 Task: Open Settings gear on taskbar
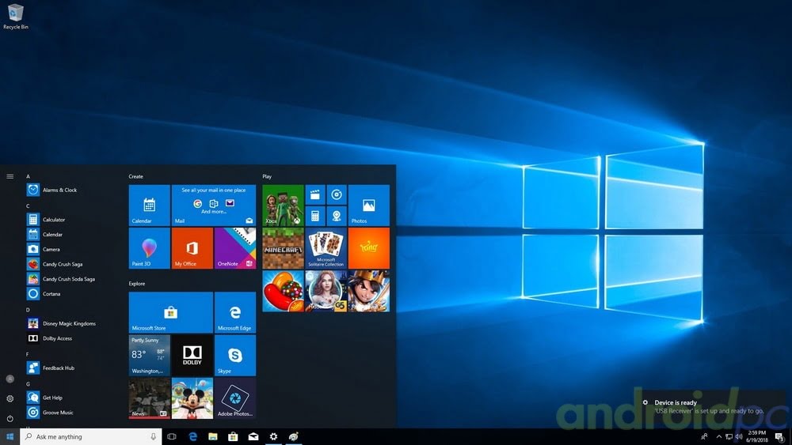[x=273, y=436]
